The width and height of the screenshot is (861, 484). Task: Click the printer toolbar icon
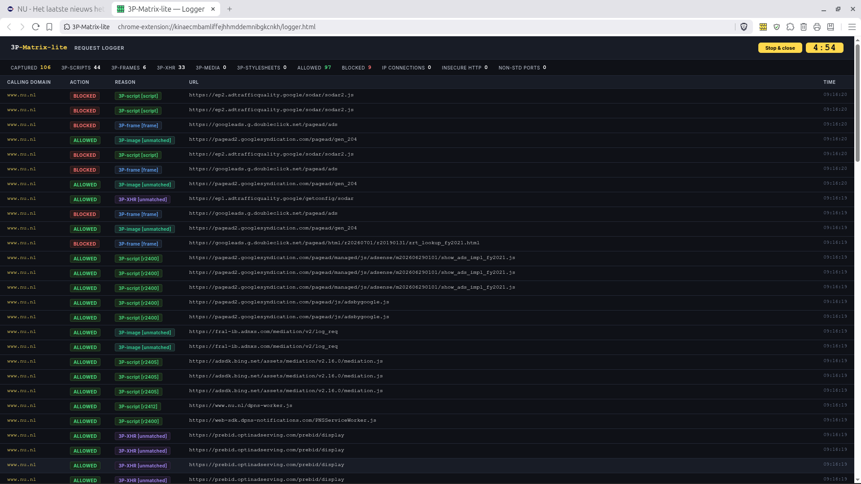coord(817,27)
